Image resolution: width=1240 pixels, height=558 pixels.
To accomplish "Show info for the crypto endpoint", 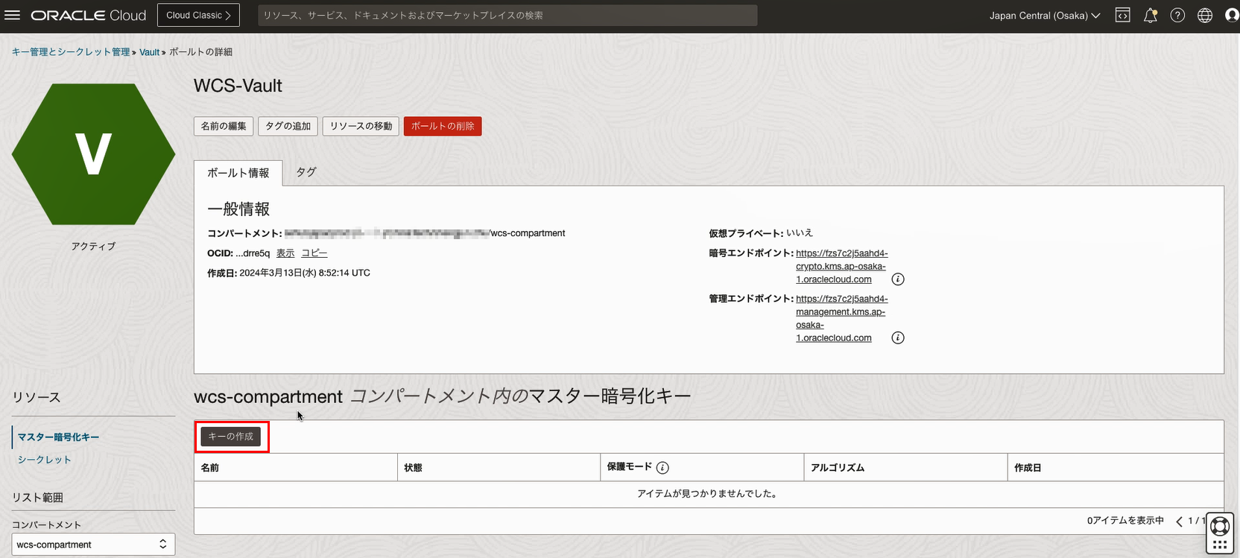I will click(x=898, y=279).
